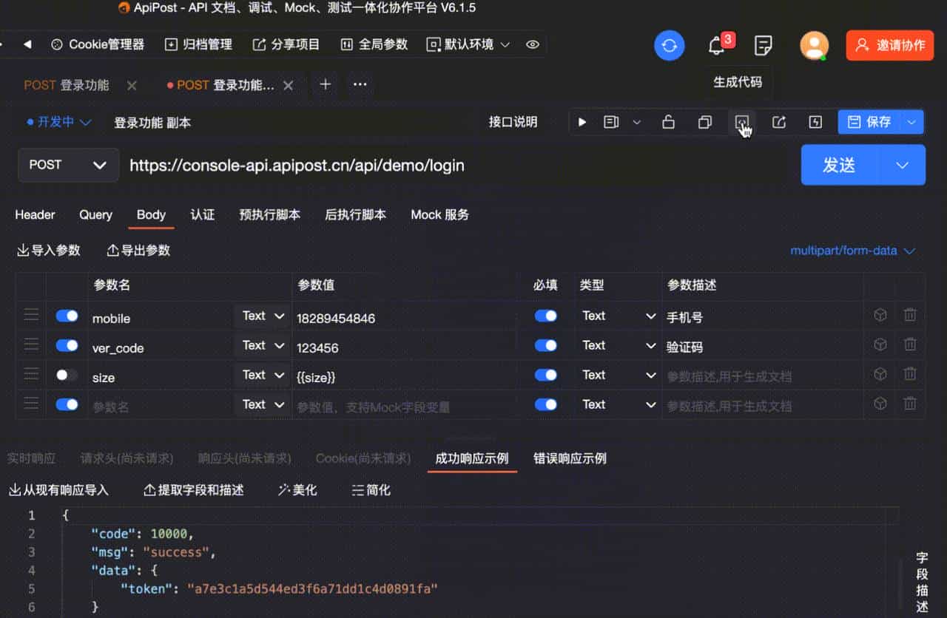Switch to the Body tab

coord(151,215)
